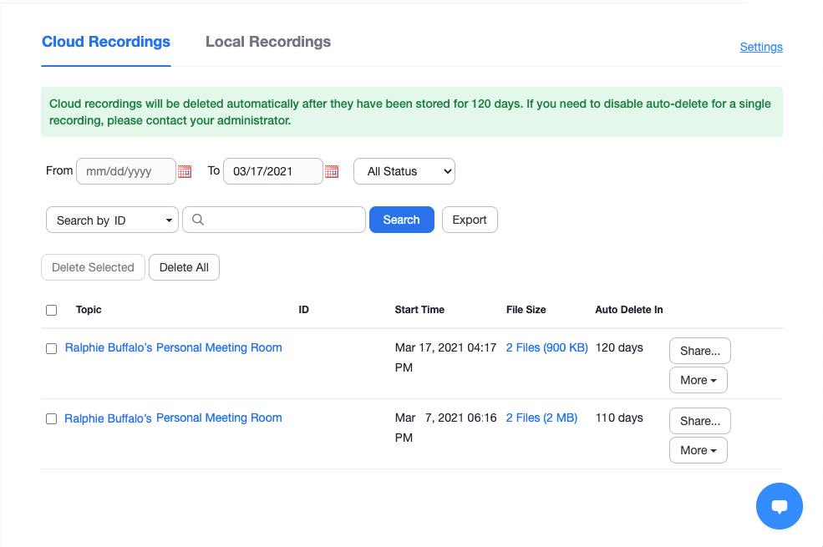
Task: Check the Mar 17 recording checkbox
Action: click(x=52, y=349)
